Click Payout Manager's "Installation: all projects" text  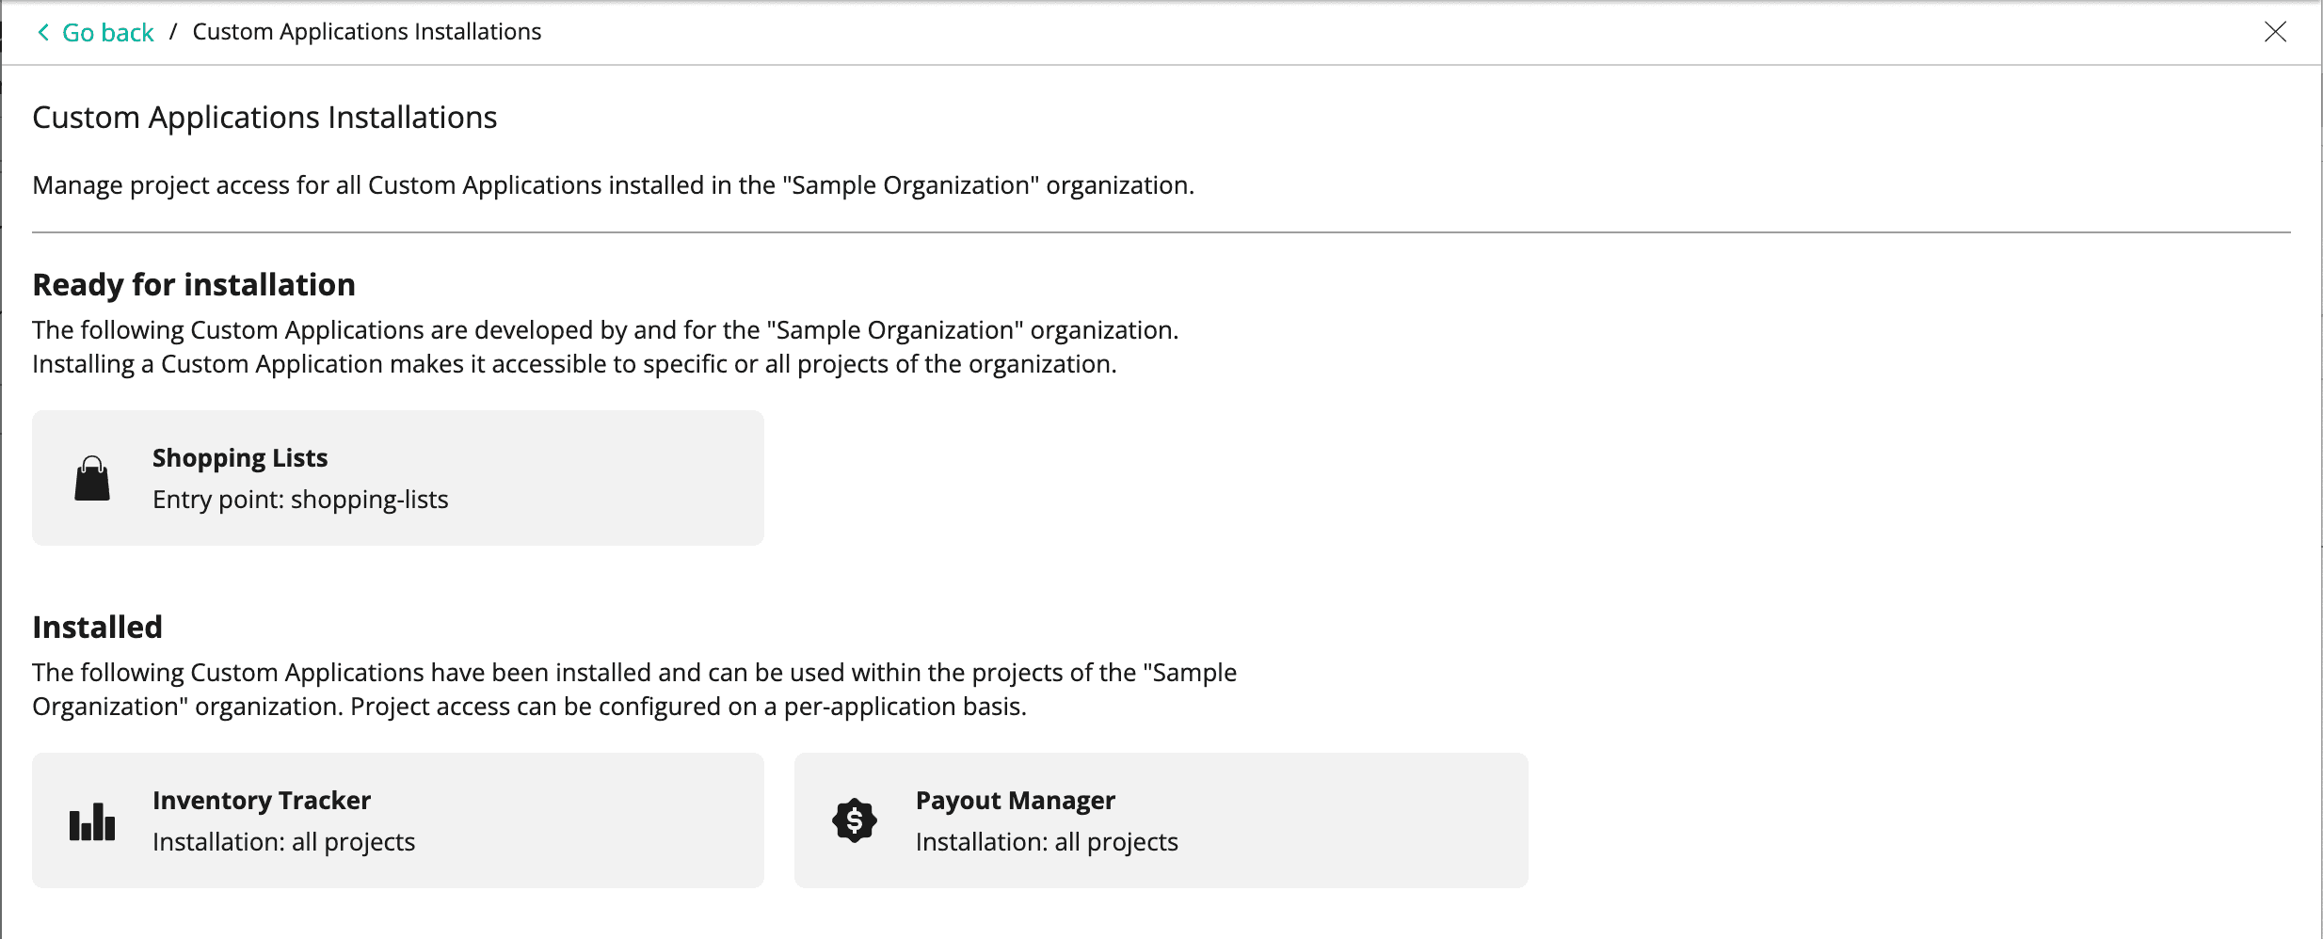click(1047, 842)
